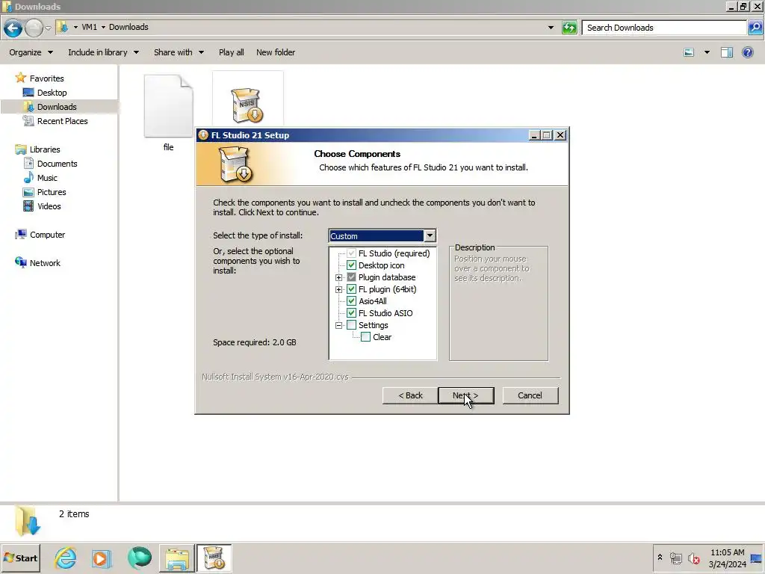Click New folder in toolbar
This screenshot has width=765, height=574.
(x=276, y=52)
